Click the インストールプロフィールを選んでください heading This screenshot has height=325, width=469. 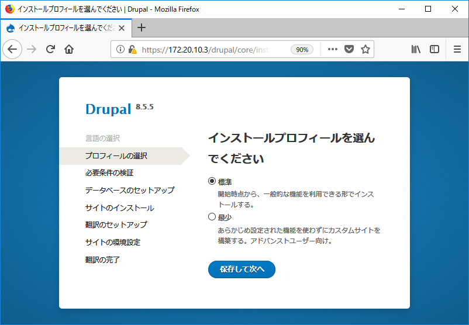click(292, 148)
